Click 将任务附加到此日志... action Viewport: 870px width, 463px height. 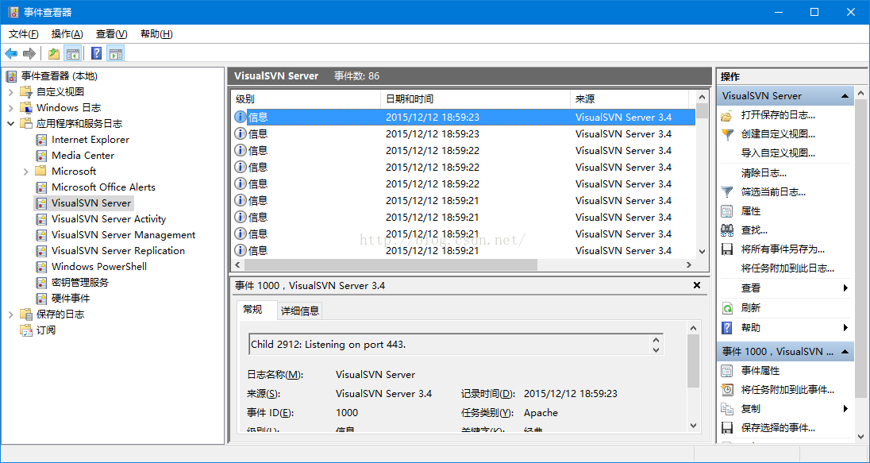pyautogui.click(x=787, y=268)
